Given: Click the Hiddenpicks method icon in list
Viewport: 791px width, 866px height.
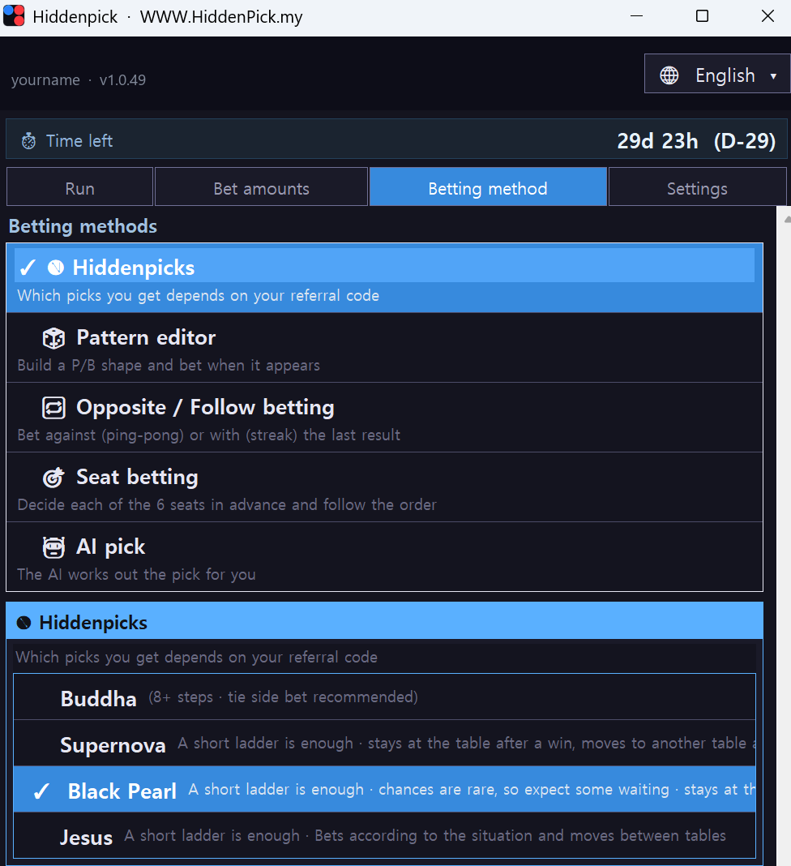Looking at the screenshot, I should tap(55, 268).
